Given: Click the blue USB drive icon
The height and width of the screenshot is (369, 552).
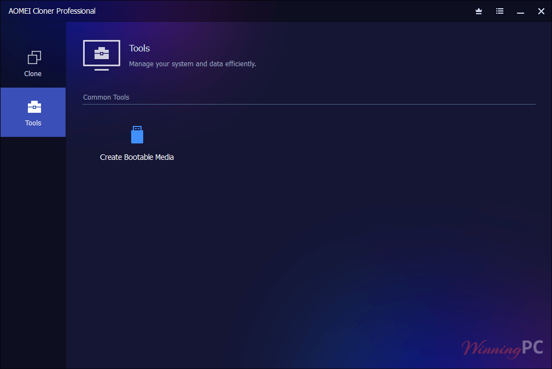Looking at the screenshot, I should 137,135.
